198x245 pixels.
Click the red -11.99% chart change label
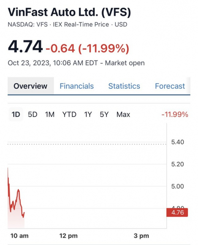[175, 114]
